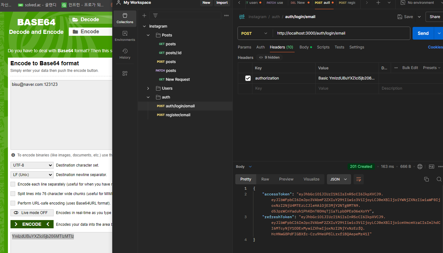Toggle the response line wrap icon
This screenshot has width=443, height=253.
359,179
